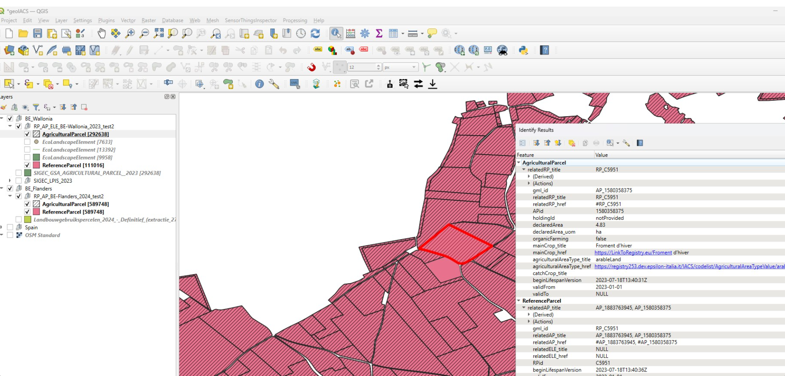The image size is (785, 376).
Task: Toggle the snapping magnet icon
Action: [x=312, y=67]
